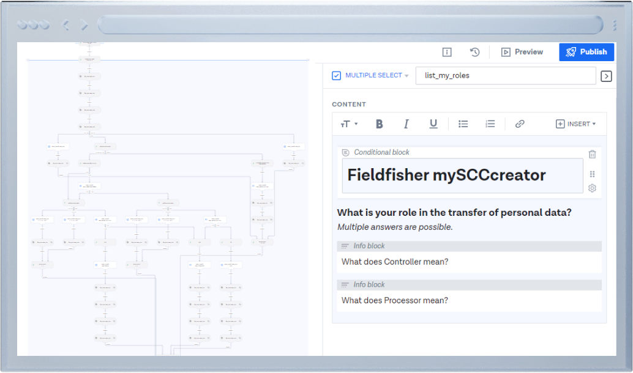The height and width of the screenshot is (373, 633).
Task: Publish the app
Action: coord(586,52)
